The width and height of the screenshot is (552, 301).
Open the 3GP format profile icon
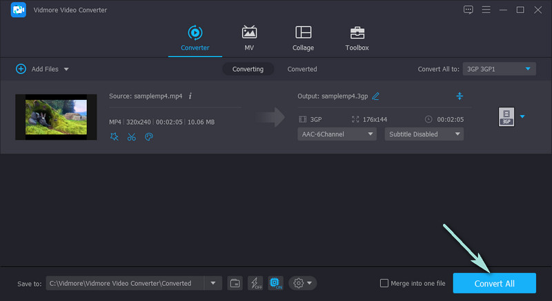tap(506, 117)
